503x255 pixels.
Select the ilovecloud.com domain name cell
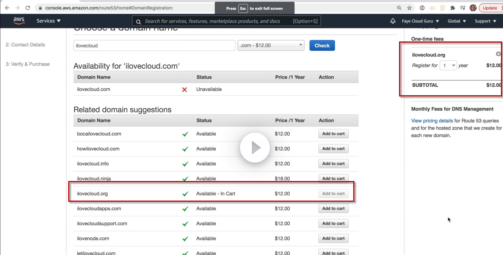pyautogui.click(x=94, y=89)
